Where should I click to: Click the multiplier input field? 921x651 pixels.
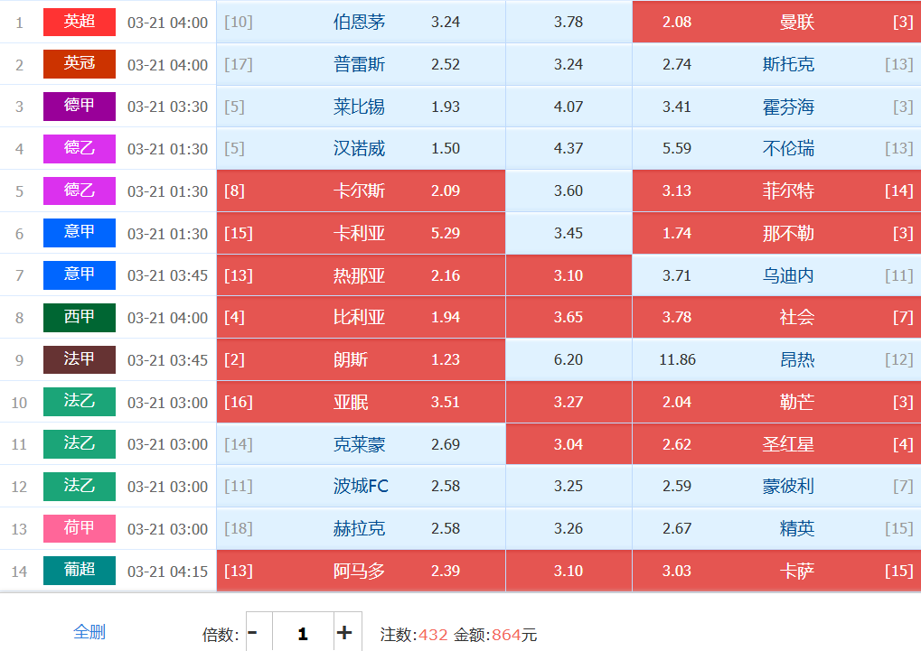point(303,633)
